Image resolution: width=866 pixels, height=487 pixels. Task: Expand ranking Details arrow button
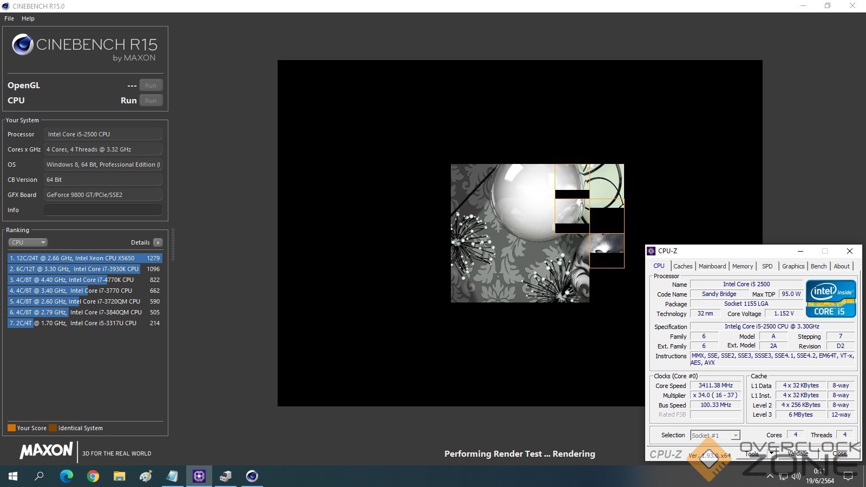click(158, 242)
